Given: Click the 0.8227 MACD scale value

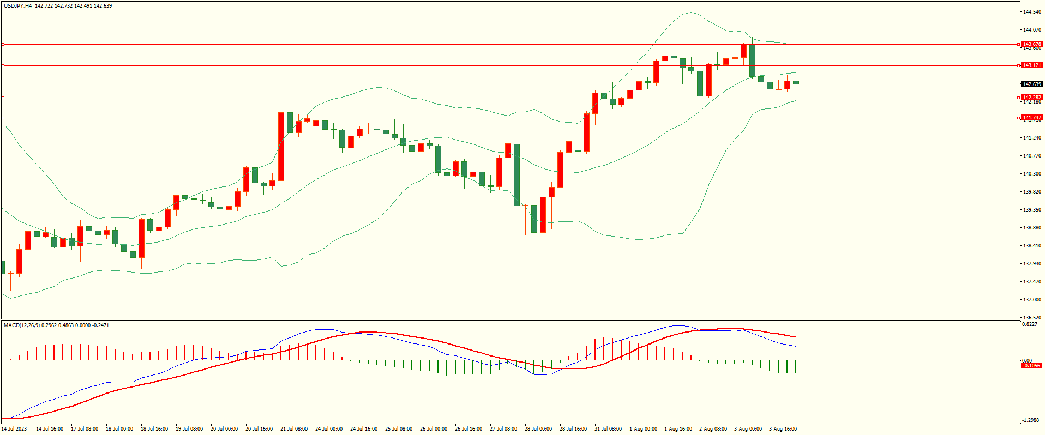Looking at the screenshot, I should (x=1031, y=325).
